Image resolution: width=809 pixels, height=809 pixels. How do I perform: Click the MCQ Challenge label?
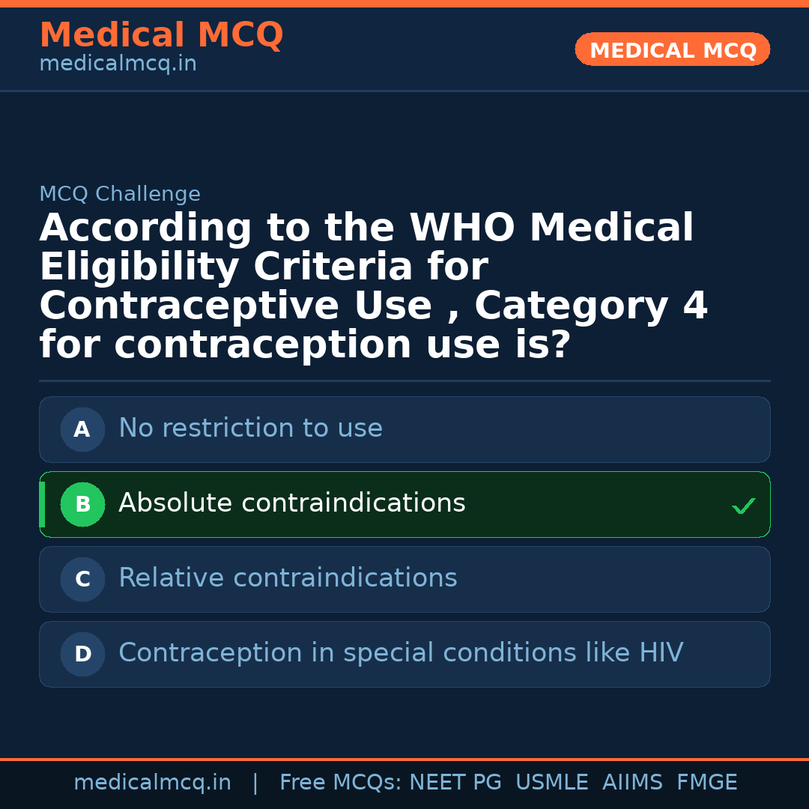tap(120, 195)
